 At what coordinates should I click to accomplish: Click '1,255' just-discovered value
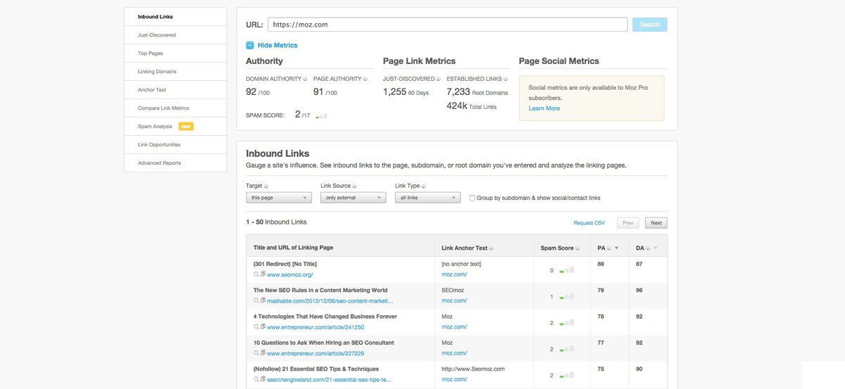(x=395, y=92)
